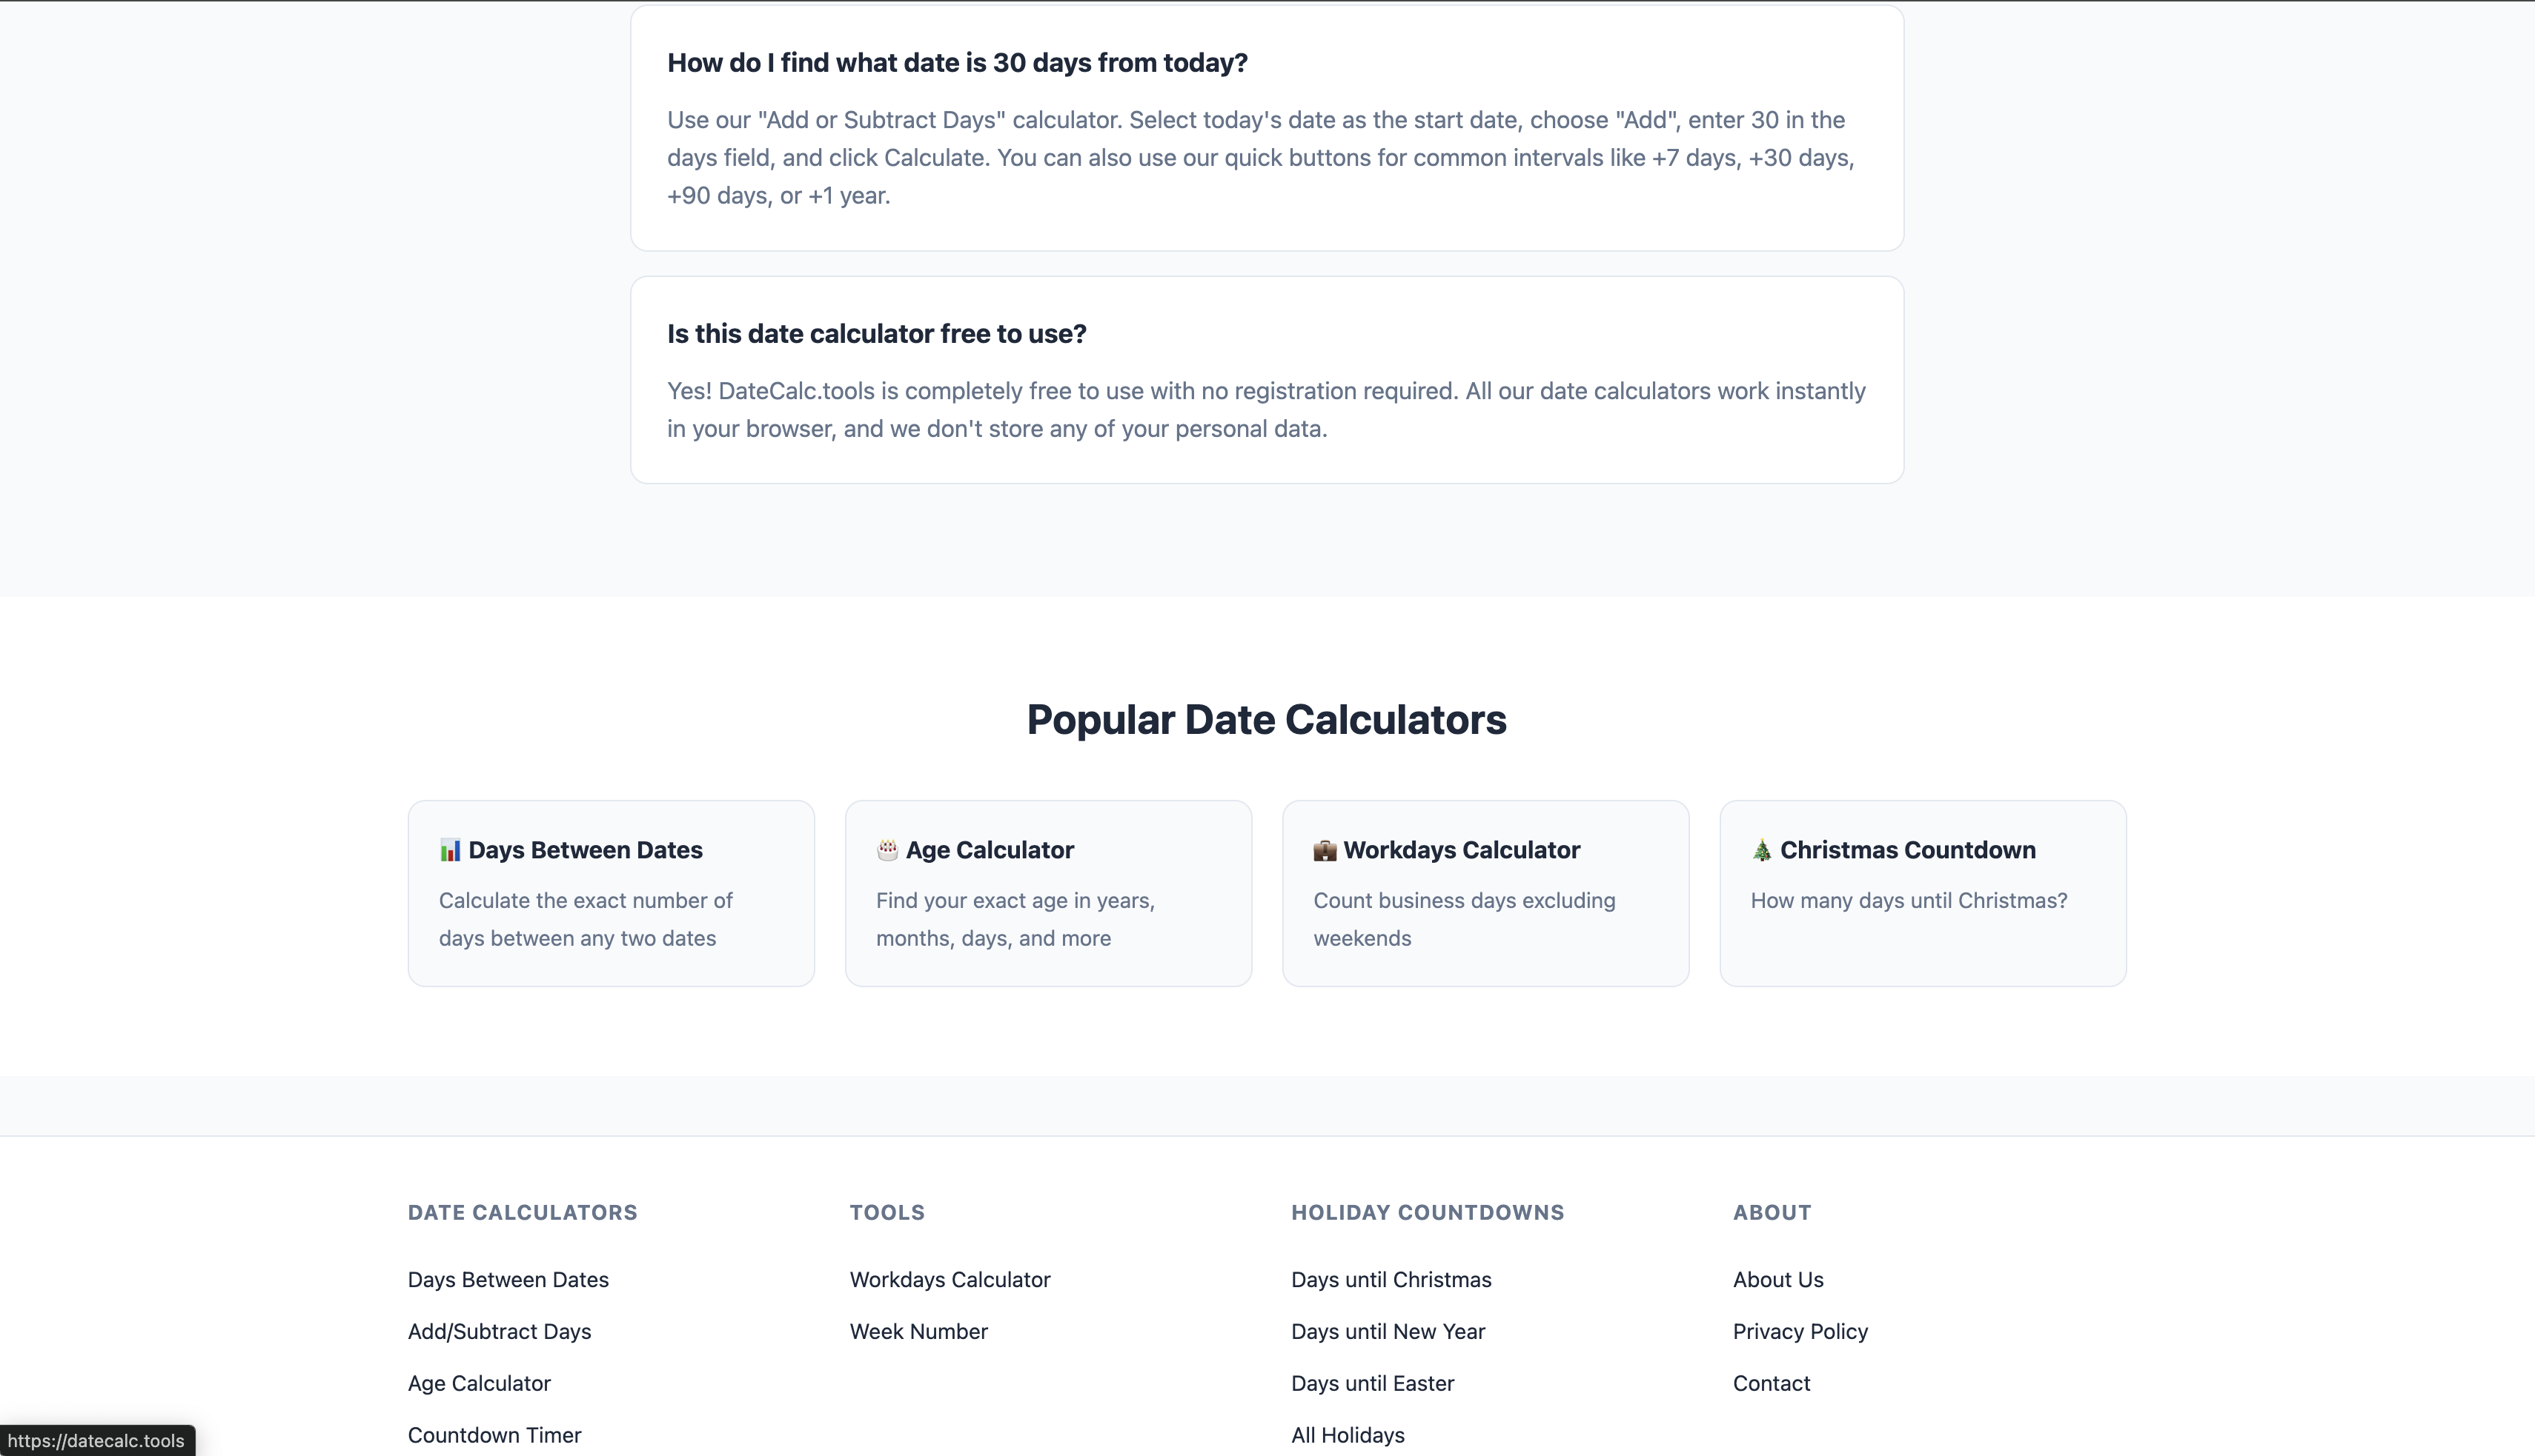Image resolution: width=2535 pixels, height=1456 pixels.
Task: Open Days Between Dates in the footer
Action: coord(508,1279)
